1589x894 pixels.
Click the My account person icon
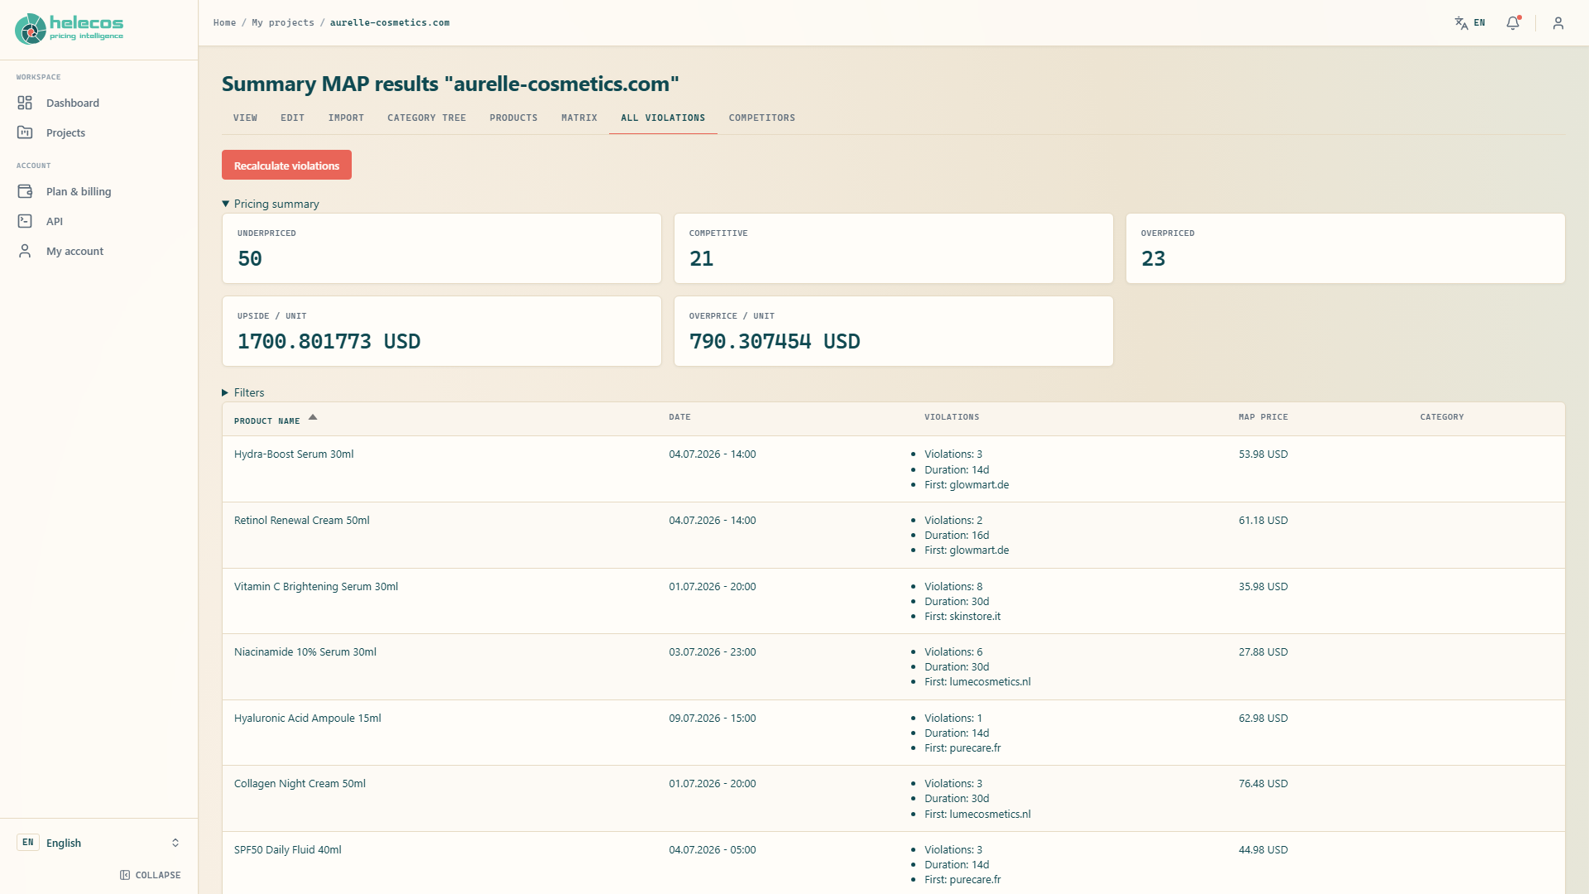(x=25, y=251)
